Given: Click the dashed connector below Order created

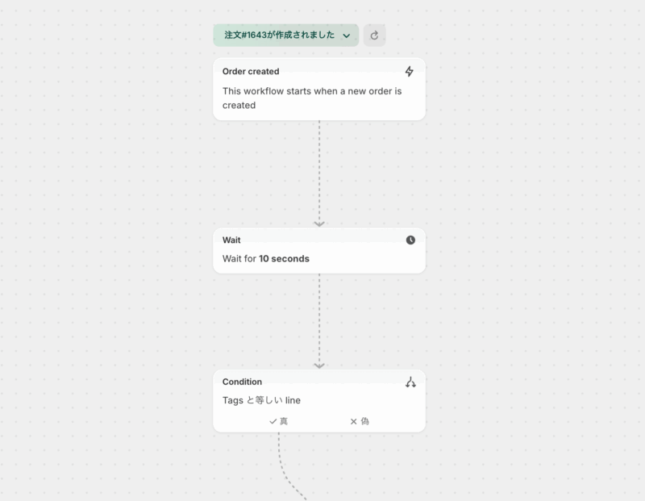Looking at the screenshot, I should coord(319,169).
